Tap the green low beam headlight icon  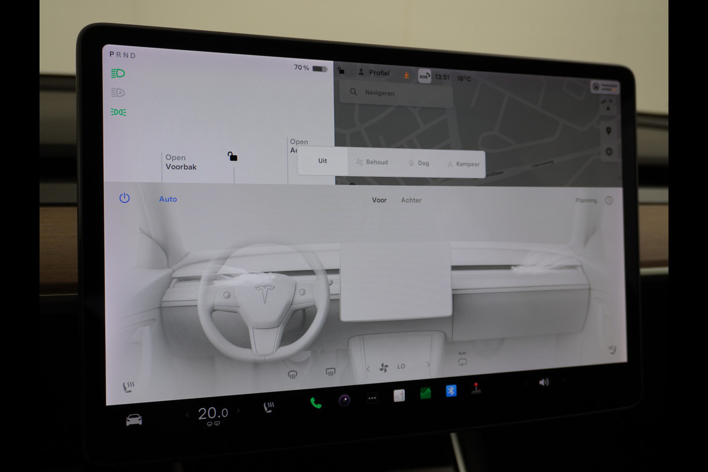click(x=118, y=73)
